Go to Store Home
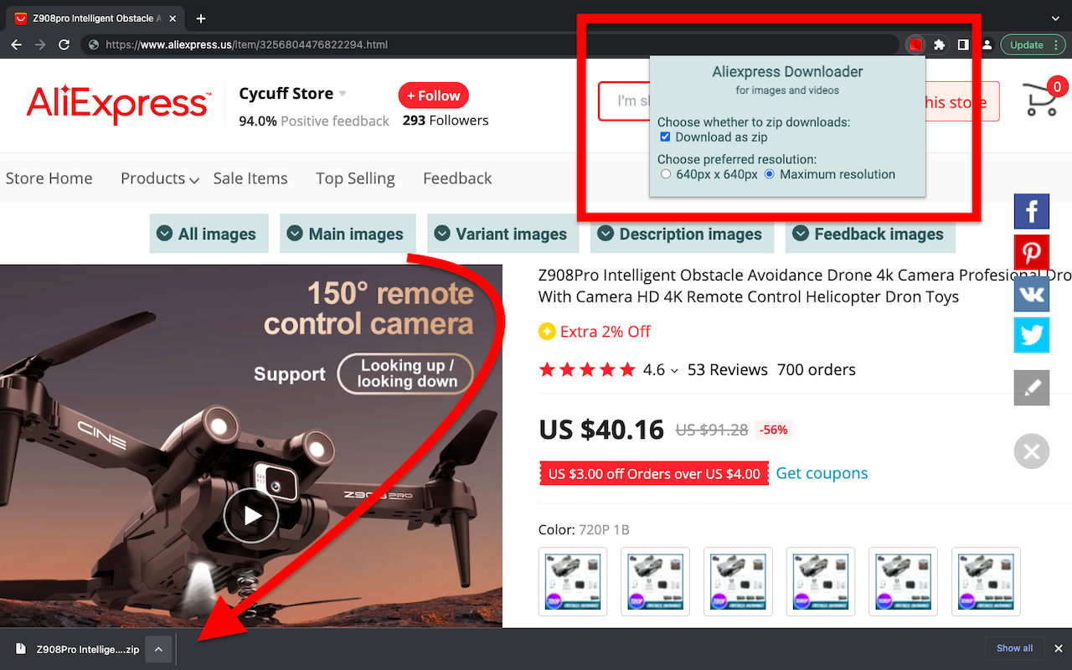Image resolution: width=1072 pixels, height=670 pixels. coord(49,178)
